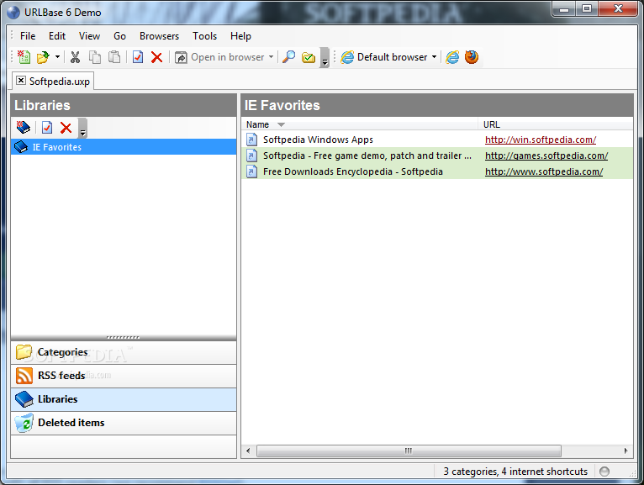This screenshot has height=485, width=644.
Task: Maximize the URLBase window
Action: (x=587, y=8)
